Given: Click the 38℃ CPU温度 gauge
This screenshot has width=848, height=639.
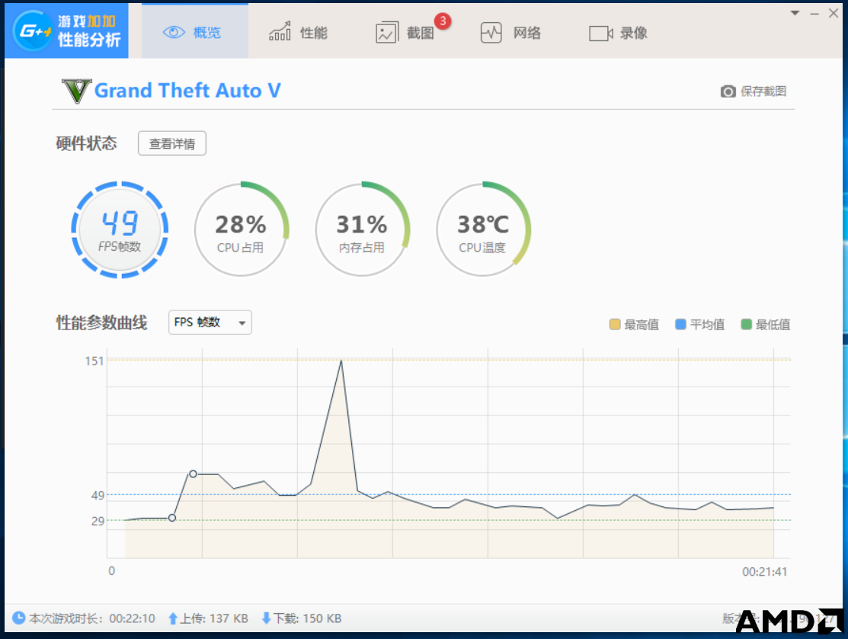Looking at the screenshot, I should 483,230.
